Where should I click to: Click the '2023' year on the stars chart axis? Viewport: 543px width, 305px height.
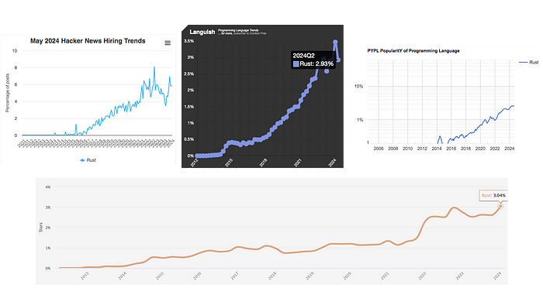[x=460, y=276]
